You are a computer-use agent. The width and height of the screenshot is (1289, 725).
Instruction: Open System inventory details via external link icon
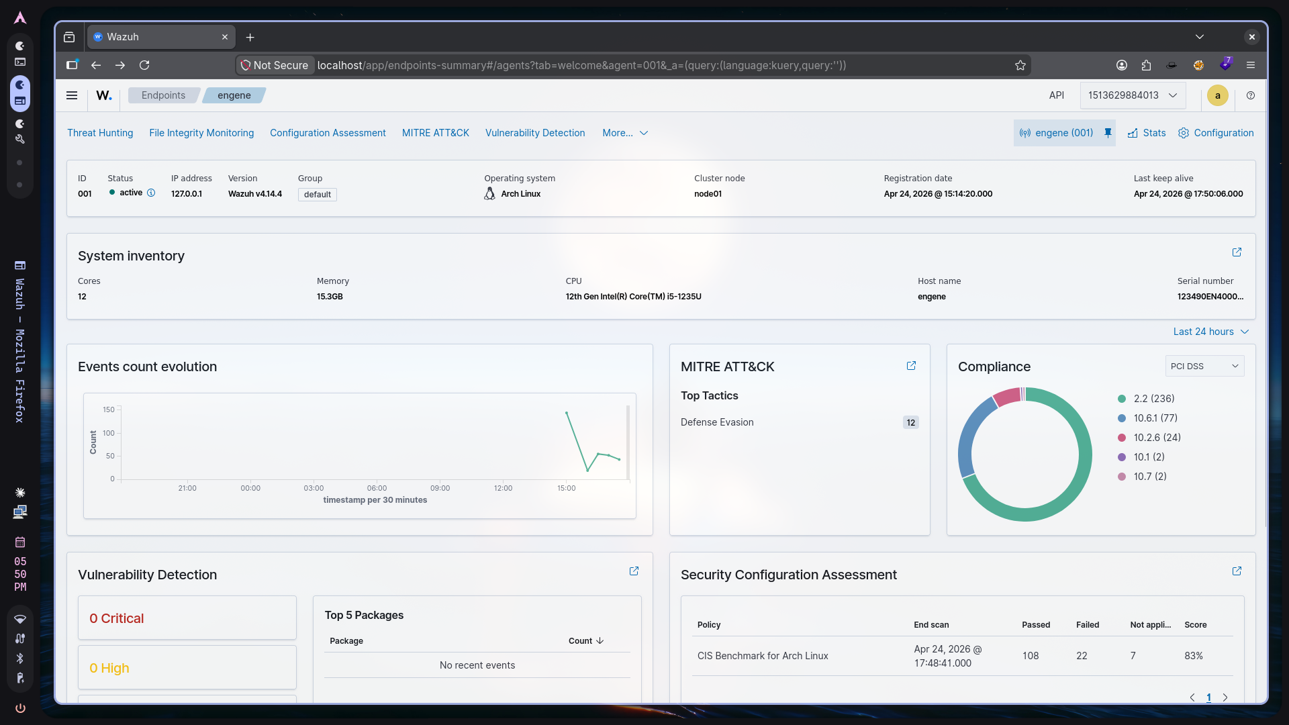point(1237,252)
